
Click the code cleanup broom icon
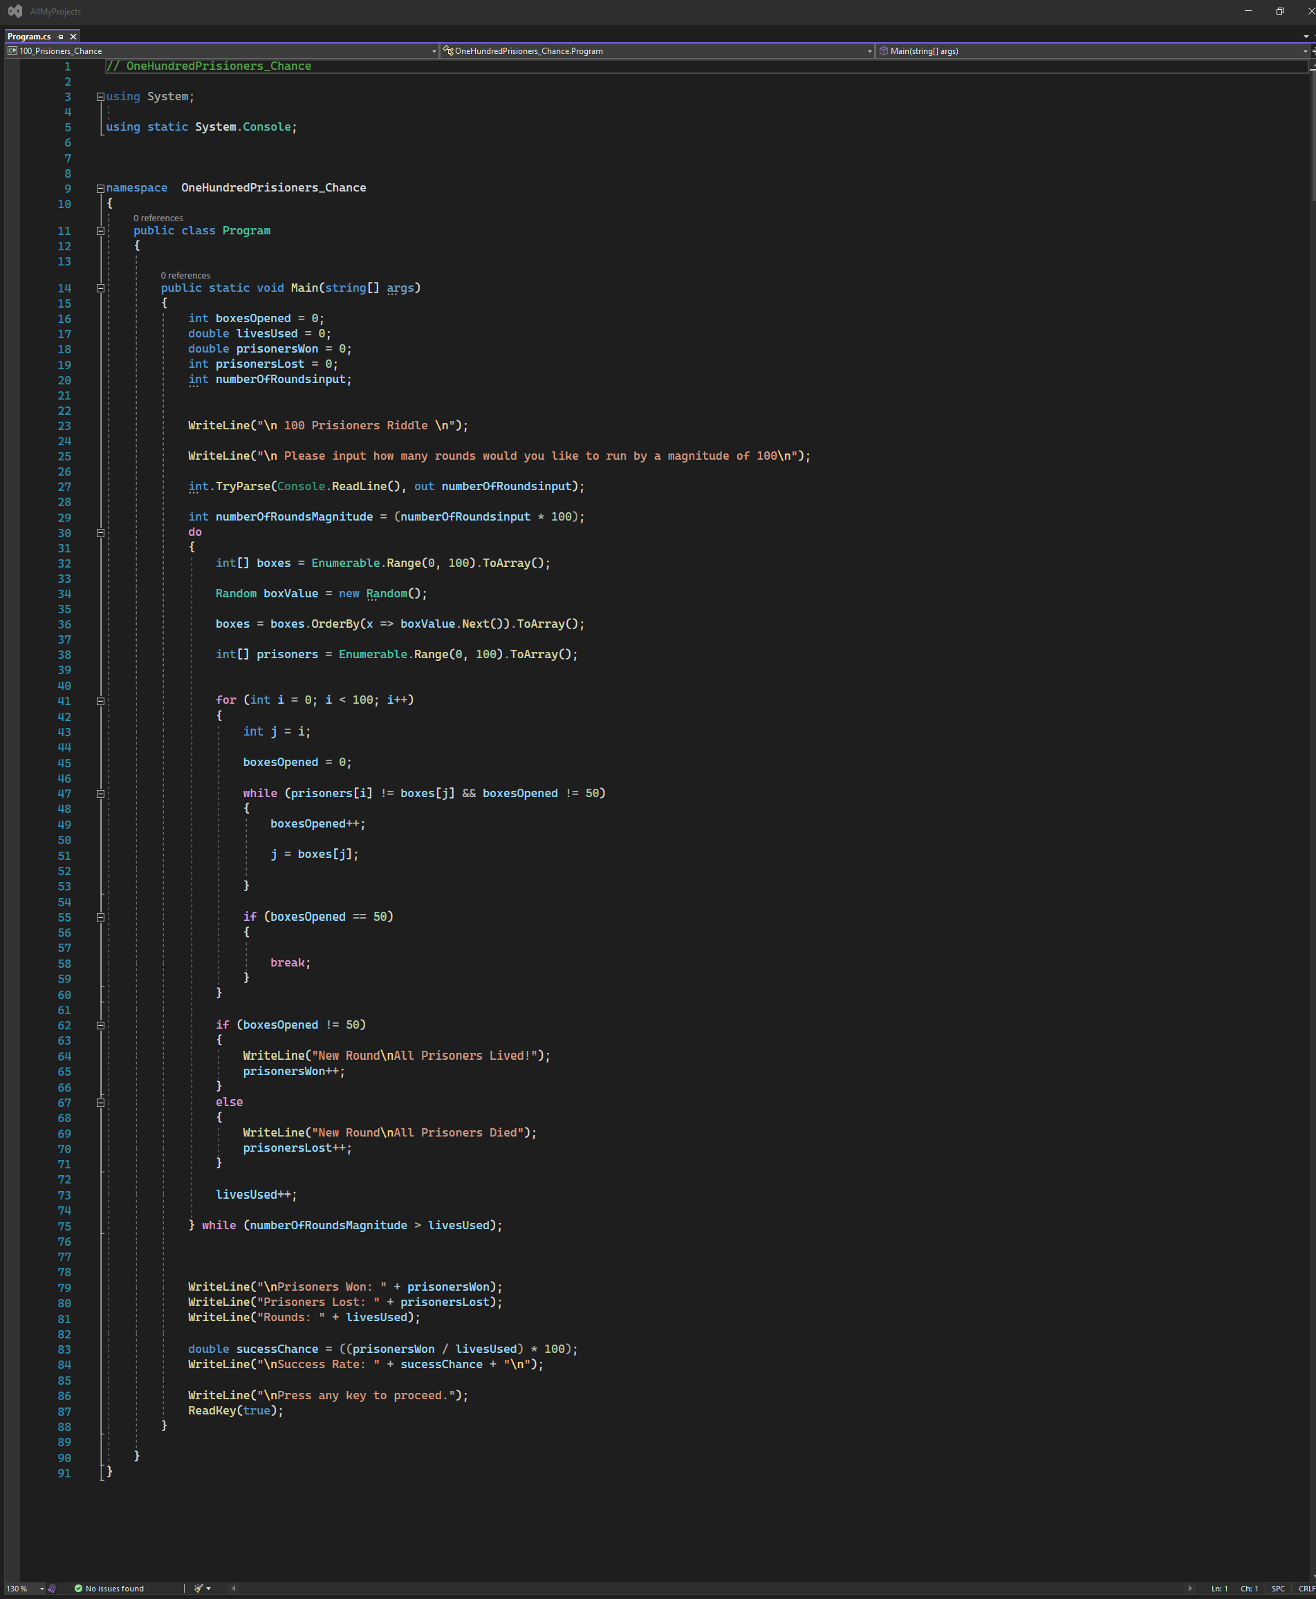(x=198, y=1588)
